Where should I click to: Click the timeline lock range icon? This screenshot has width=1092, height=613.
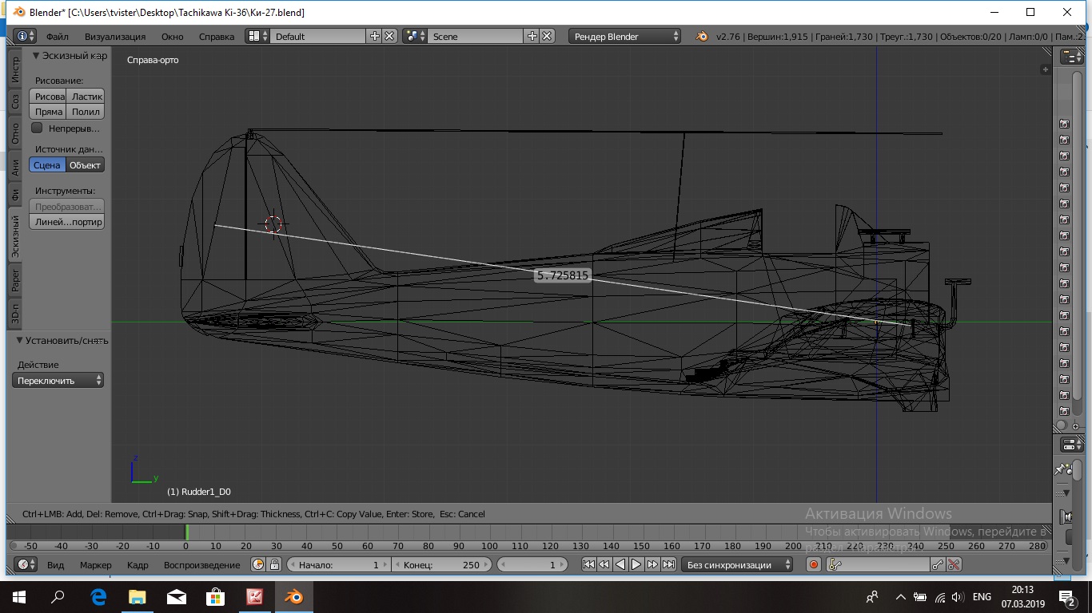point(274,564)
